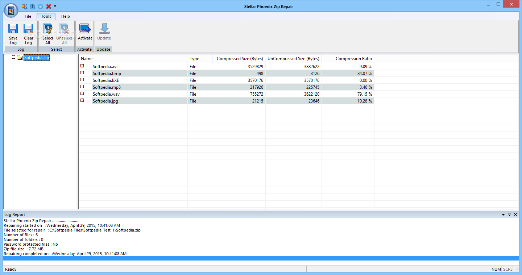Click the 'Number of files : 6' log line
The height and width of the screenshot is (275, 522).
pyautogui.click(x=21, y=235)
